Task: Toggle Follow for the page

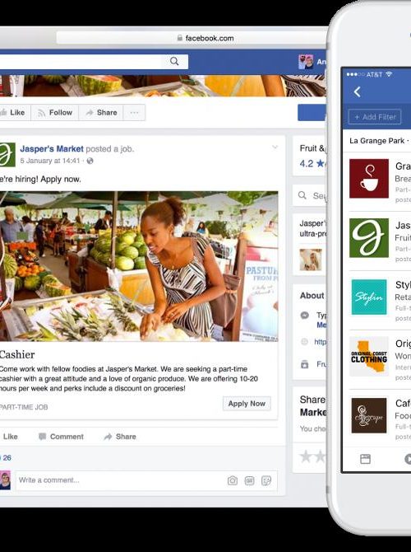Action: pyautogui.click(x=55, y=113)
